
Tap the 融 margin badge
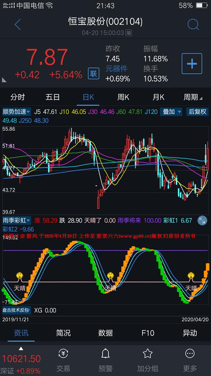pyautogui.click(x=129, y=33)
